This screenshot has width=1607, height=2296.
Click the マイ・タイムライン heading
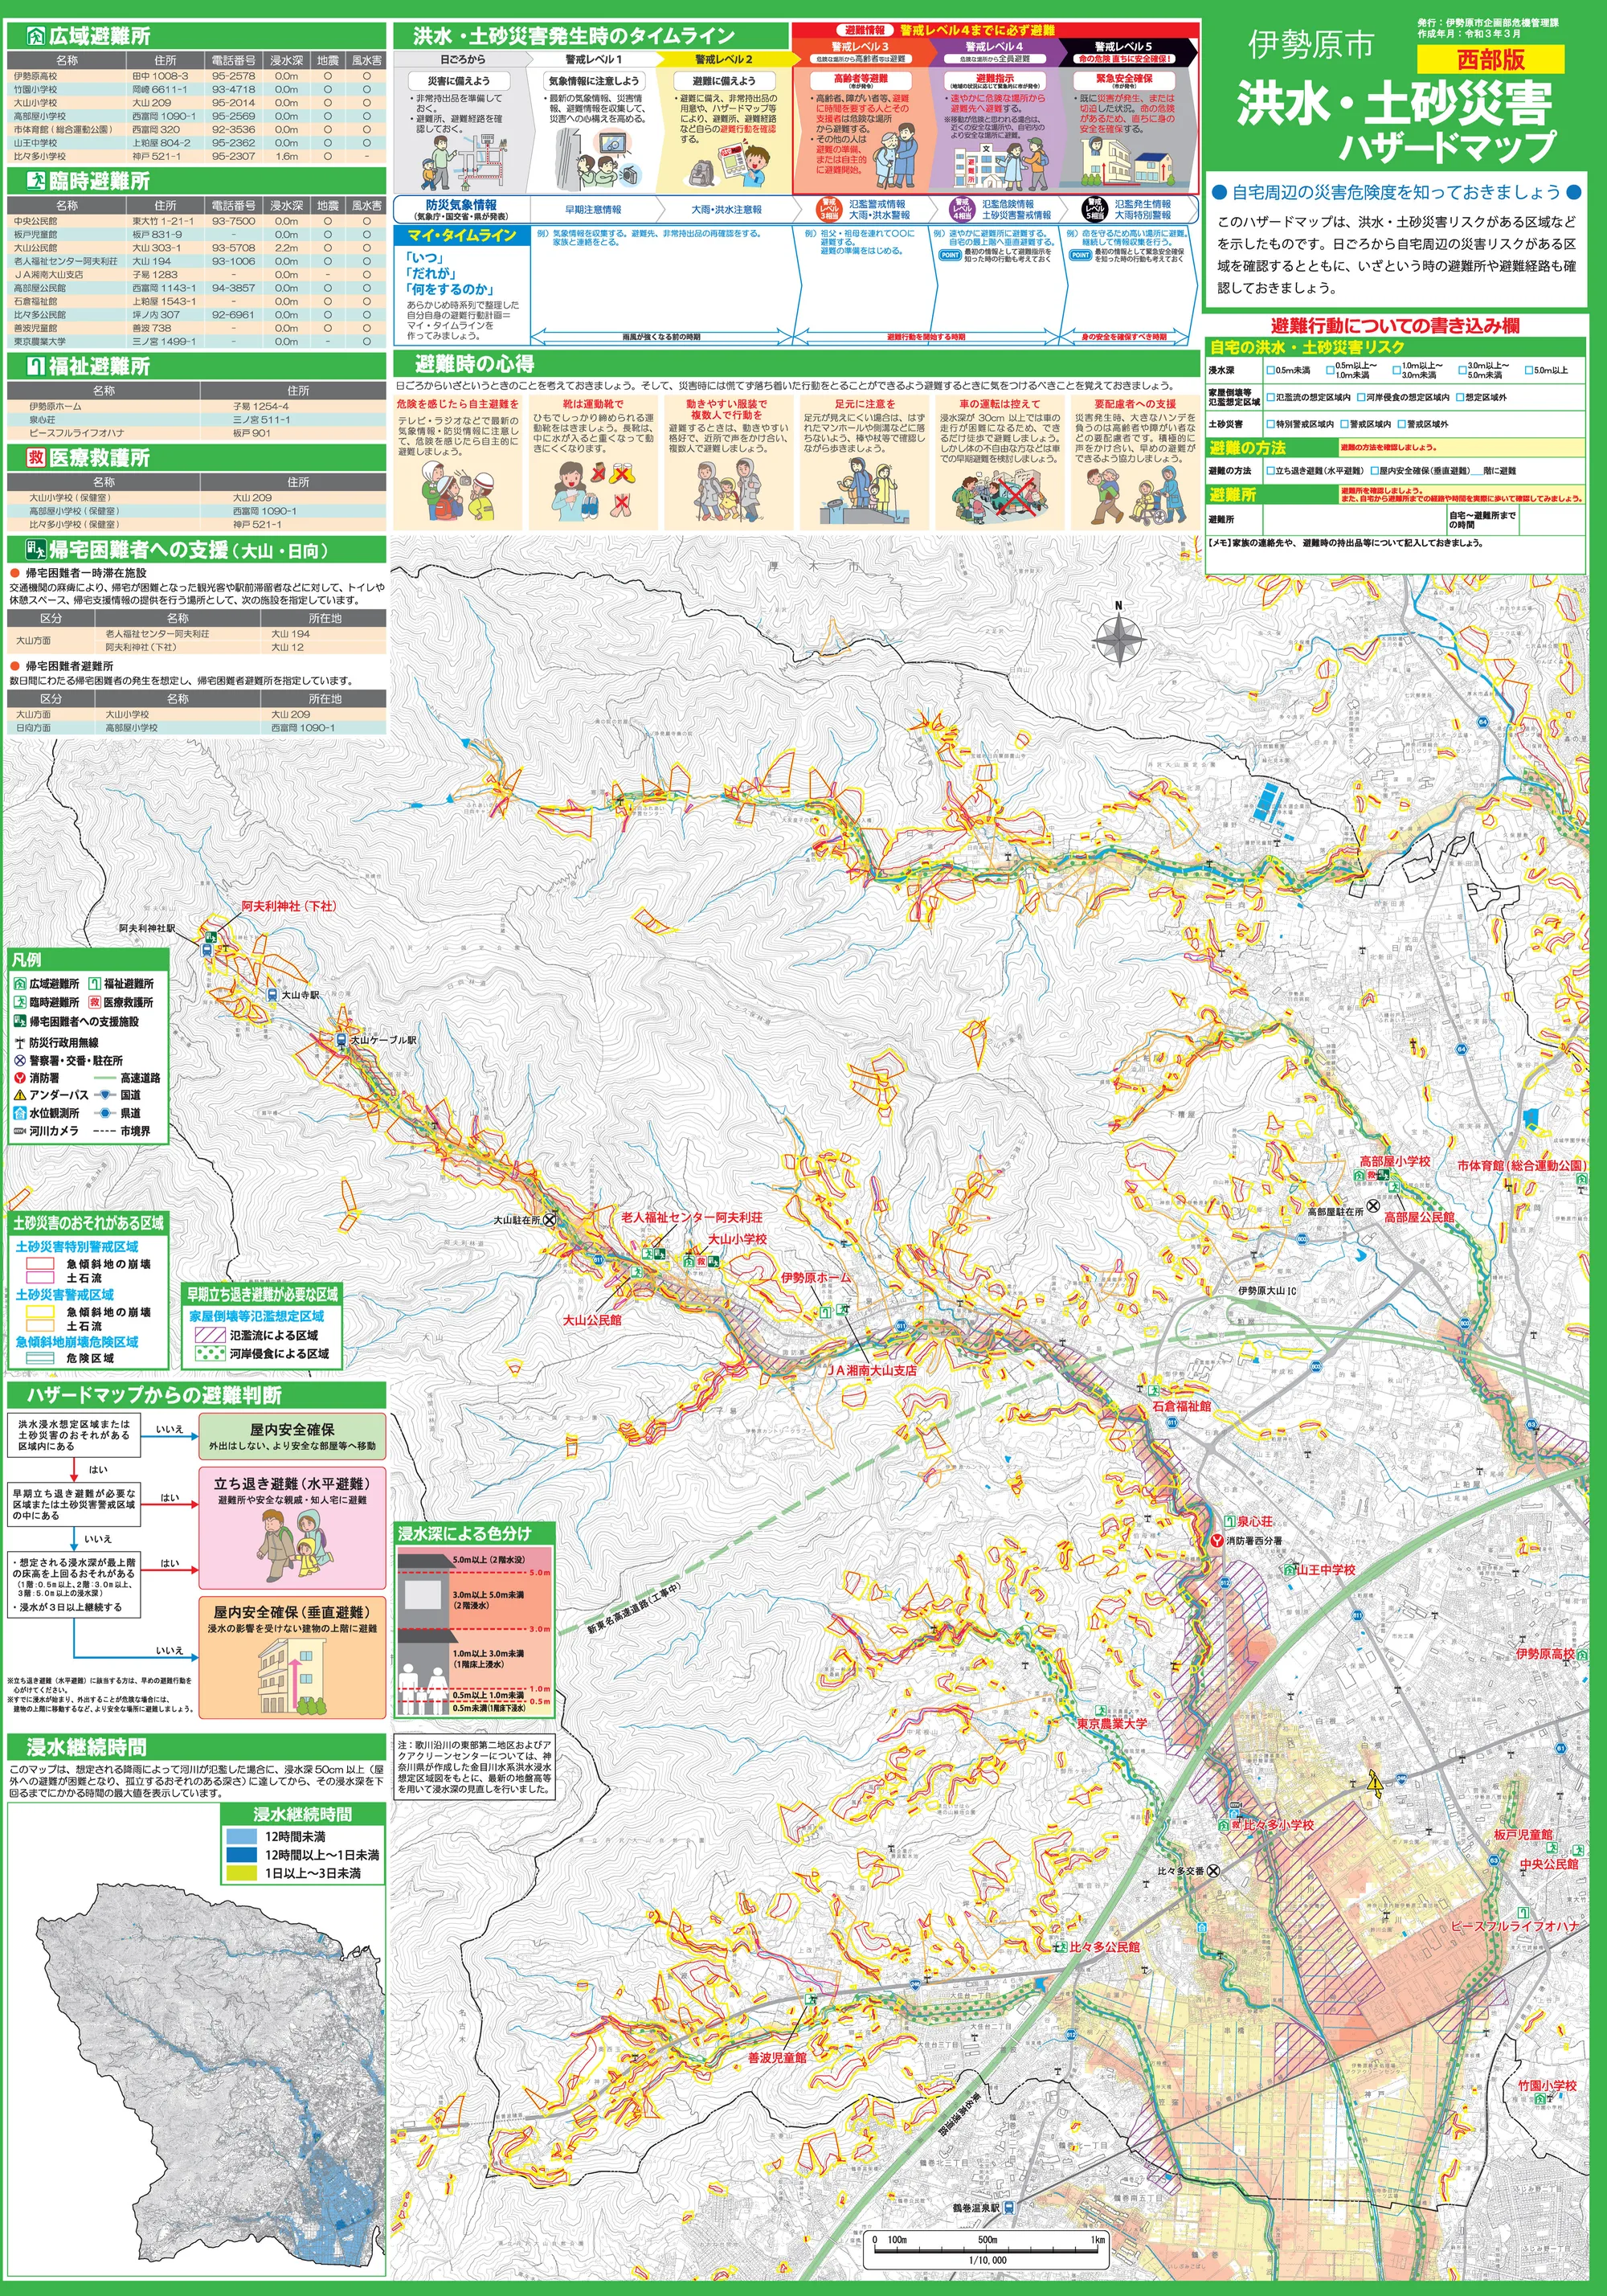pyautogui.click(x=461, y=235)
